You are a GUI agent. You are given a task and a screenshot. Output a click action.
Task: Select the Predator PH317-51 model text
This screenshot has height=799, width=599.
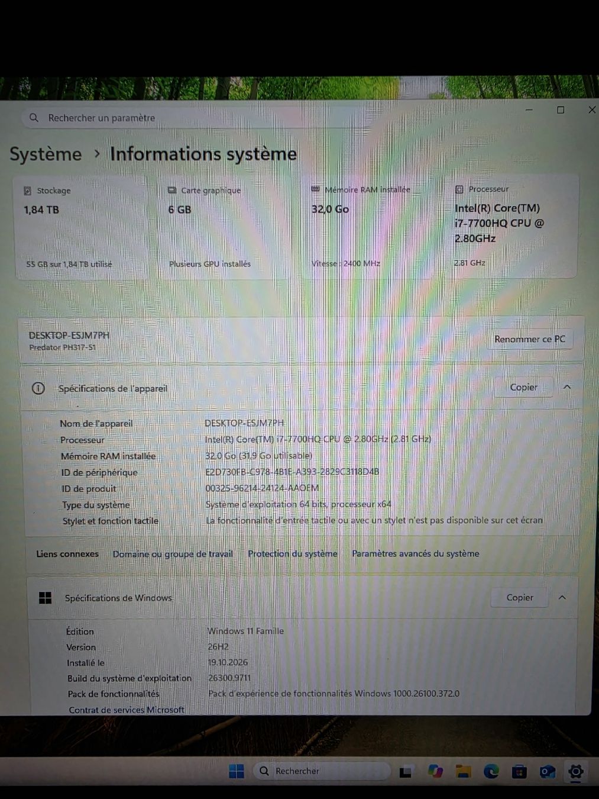(63, 347)
